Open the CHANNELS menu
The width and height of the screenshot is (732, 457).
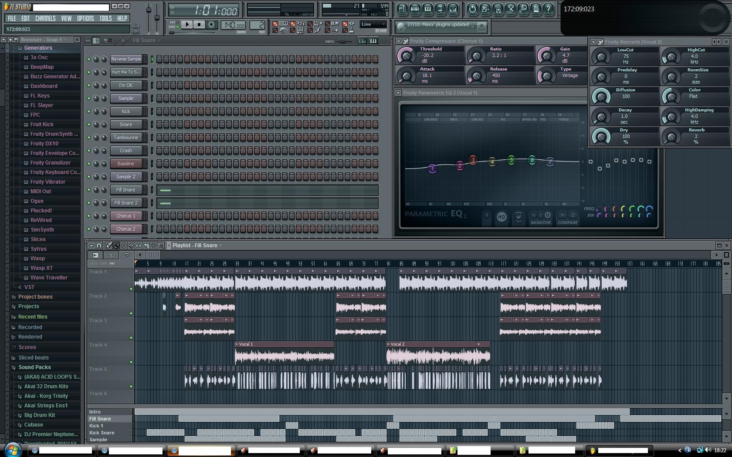click(45, 18)
